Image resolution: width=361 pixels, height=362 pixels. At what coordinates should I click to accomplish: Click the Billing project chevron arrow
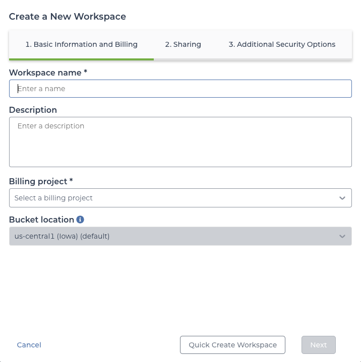(342, 198)
